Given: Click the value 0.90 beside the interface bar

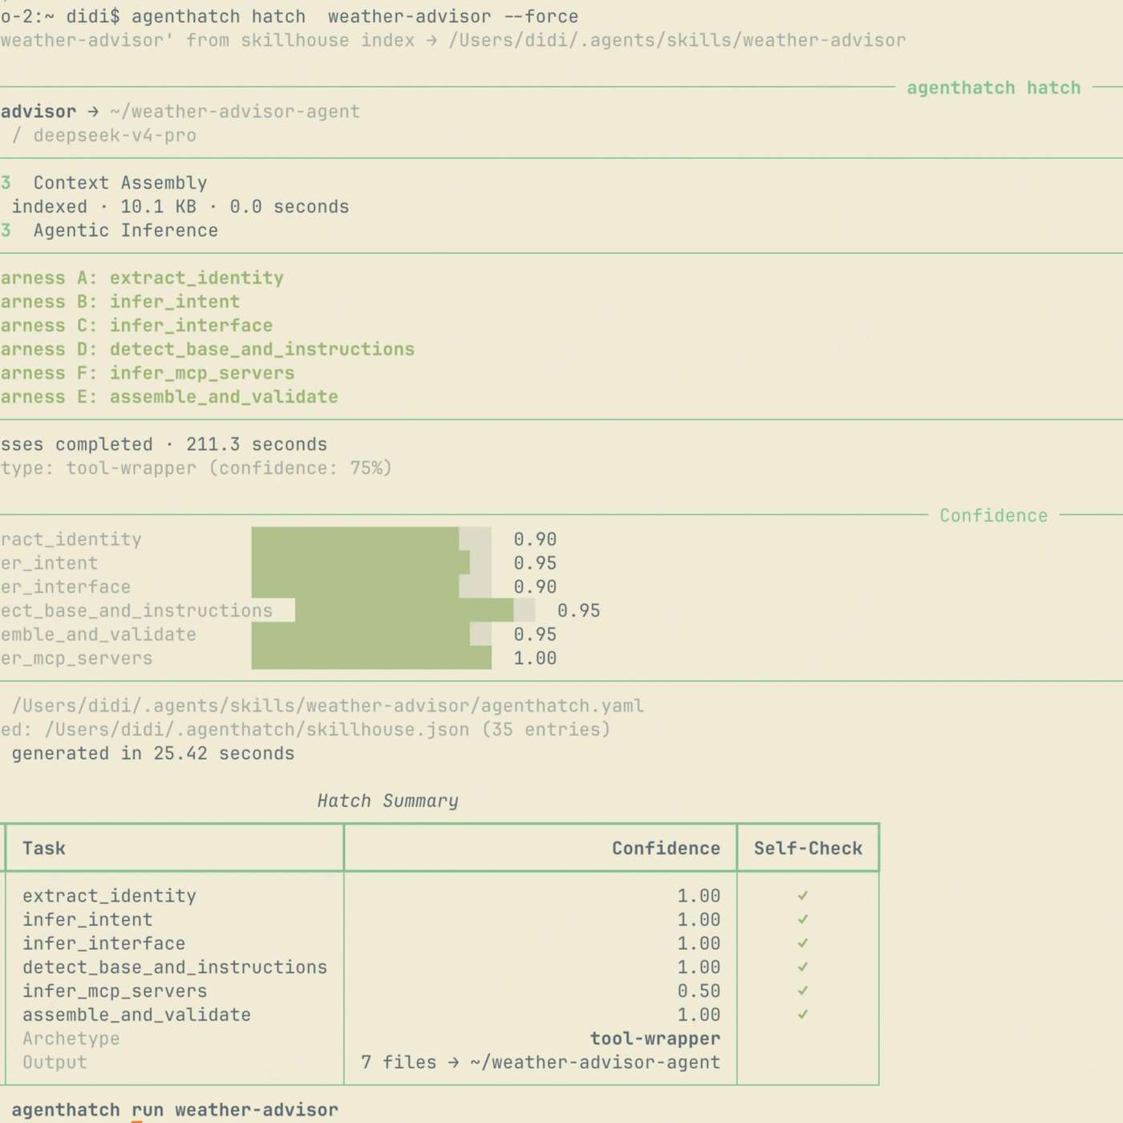Looking at the screenshot, I should 535,587.
